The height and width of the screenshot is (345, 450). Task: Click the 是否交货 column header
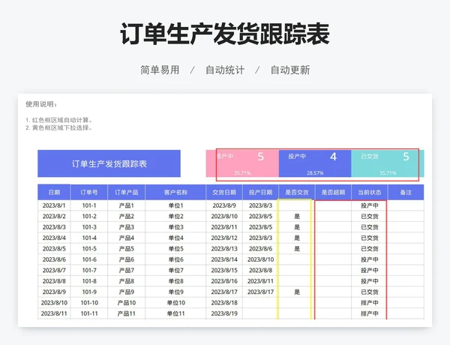coord(297,192)
